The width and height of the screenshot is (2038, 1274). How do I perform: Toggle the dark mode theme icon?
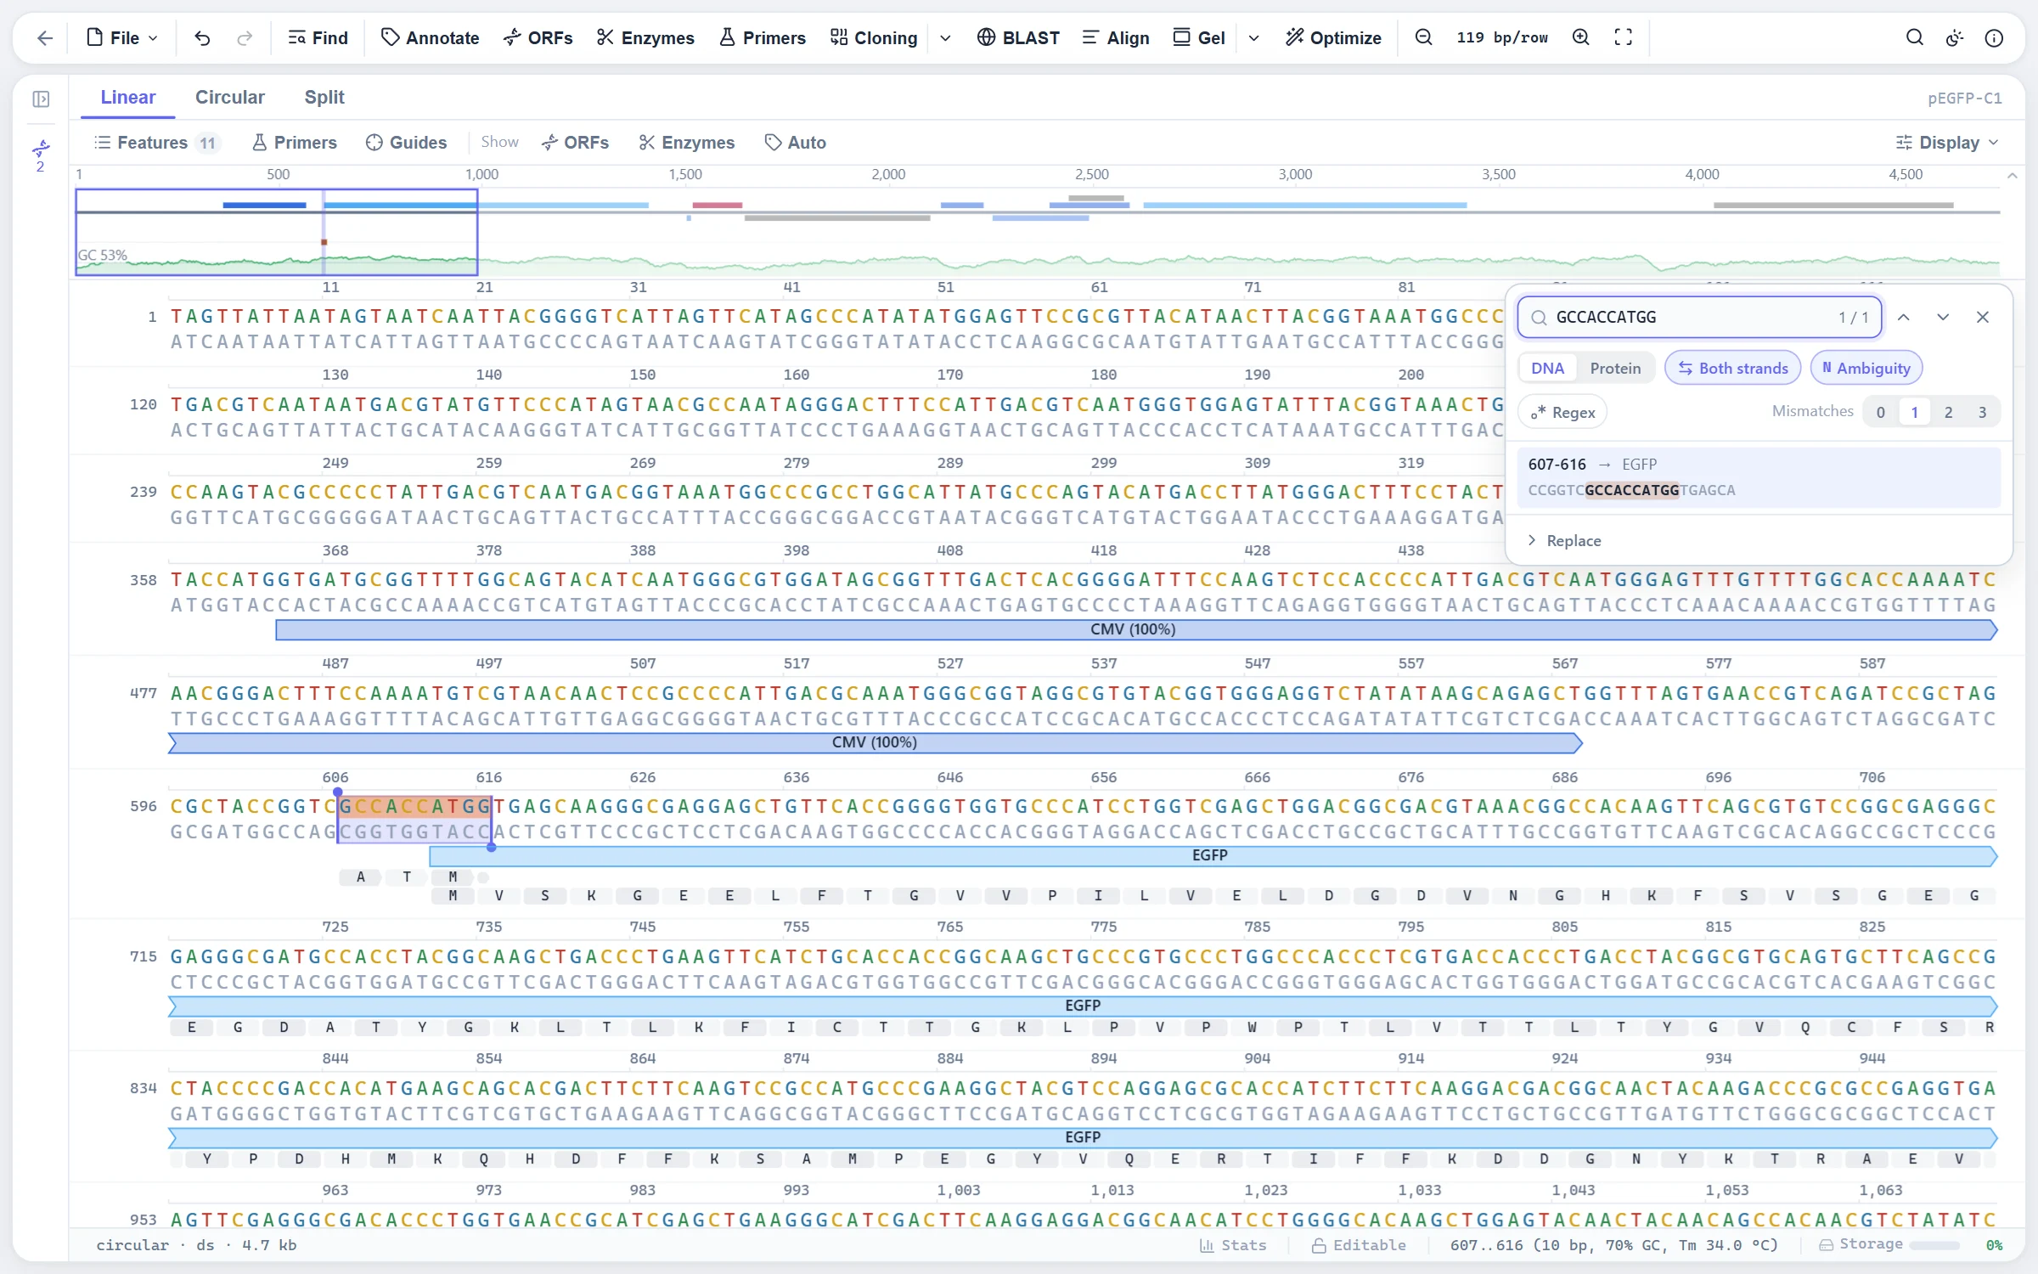[x=1955, y=37]
